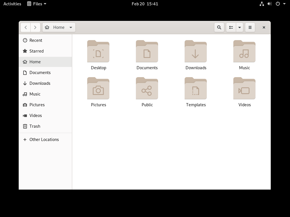Image resolution: width=290 pixels, height=217 pixels.
Task: Open the hamburger main menu
Action: click(x=250, y=27)
